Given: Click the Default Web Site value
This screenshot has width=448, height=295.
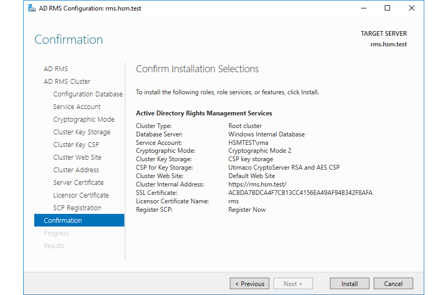Looking at the screenshot, I should 252,176.
